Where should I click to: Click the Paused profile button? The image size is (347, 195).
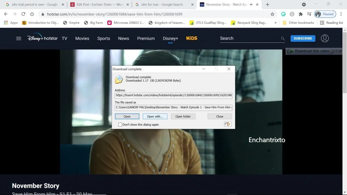(x=325, y=14)
